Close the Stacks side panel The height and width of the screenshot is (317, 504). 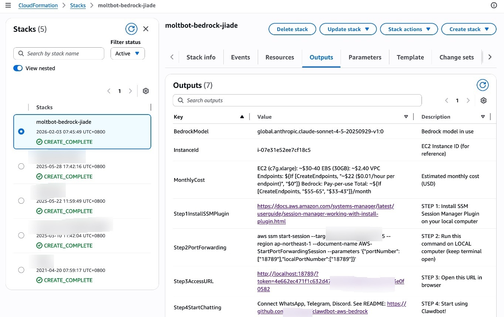pyautogui.click(x=146, y=29)
